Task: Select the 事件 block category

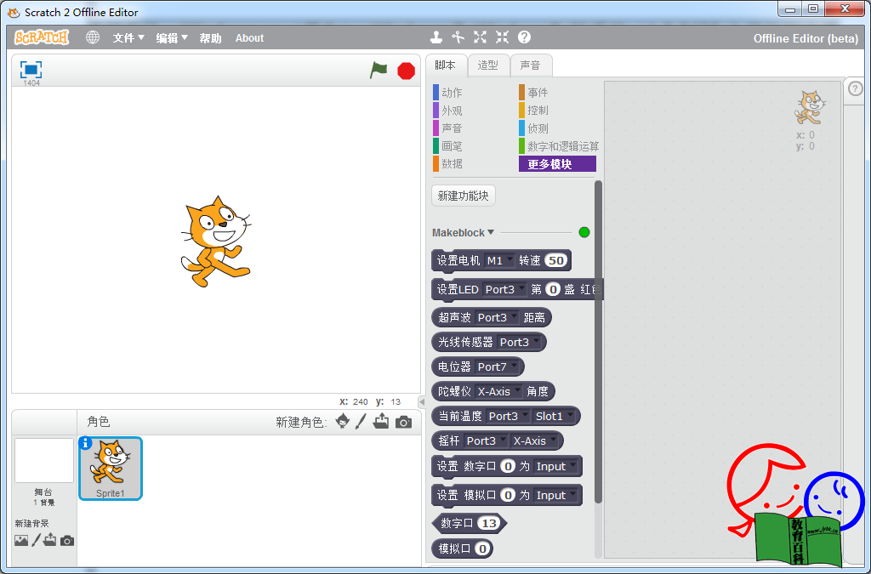Action: 534,93
